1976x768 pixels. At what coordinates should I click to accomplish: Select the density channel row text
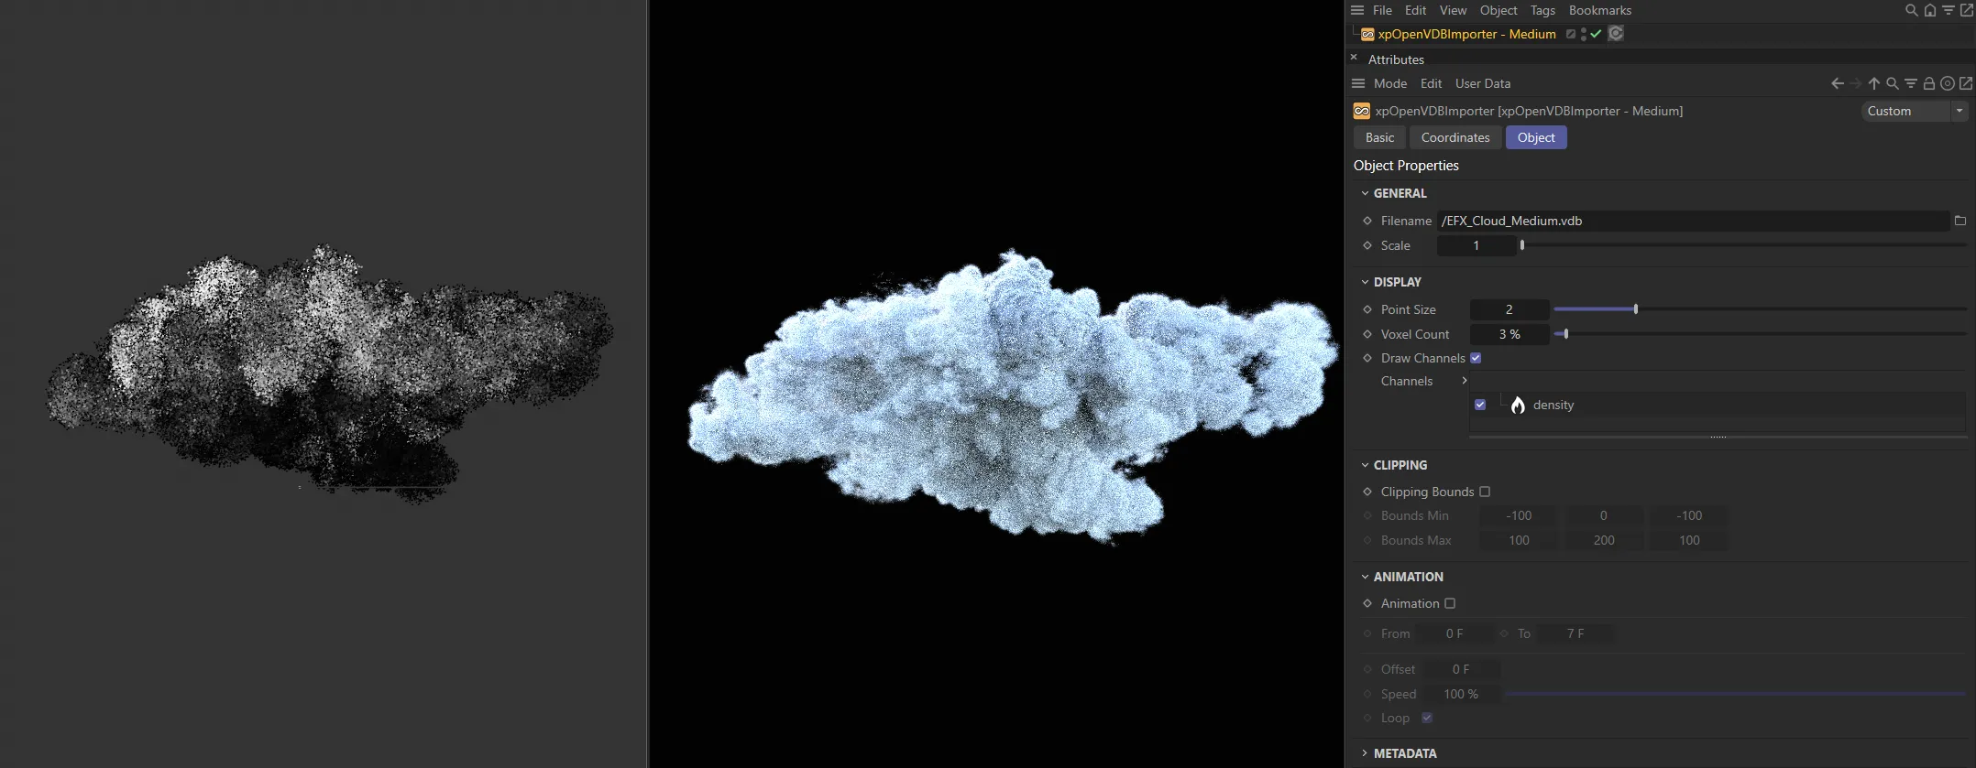click(x=1553, y=405)
